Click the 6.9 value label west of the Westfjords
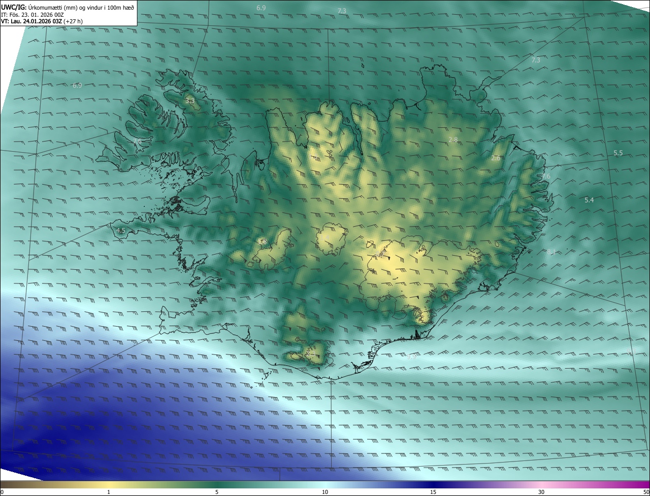 (x=77, y=85)
